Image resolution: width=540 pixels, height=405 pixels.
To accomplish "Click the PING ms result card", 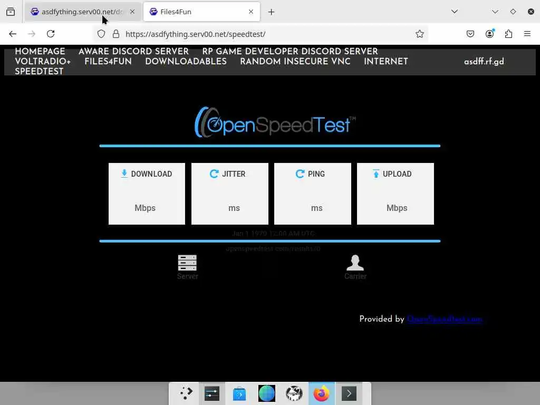I will point(313,194).
